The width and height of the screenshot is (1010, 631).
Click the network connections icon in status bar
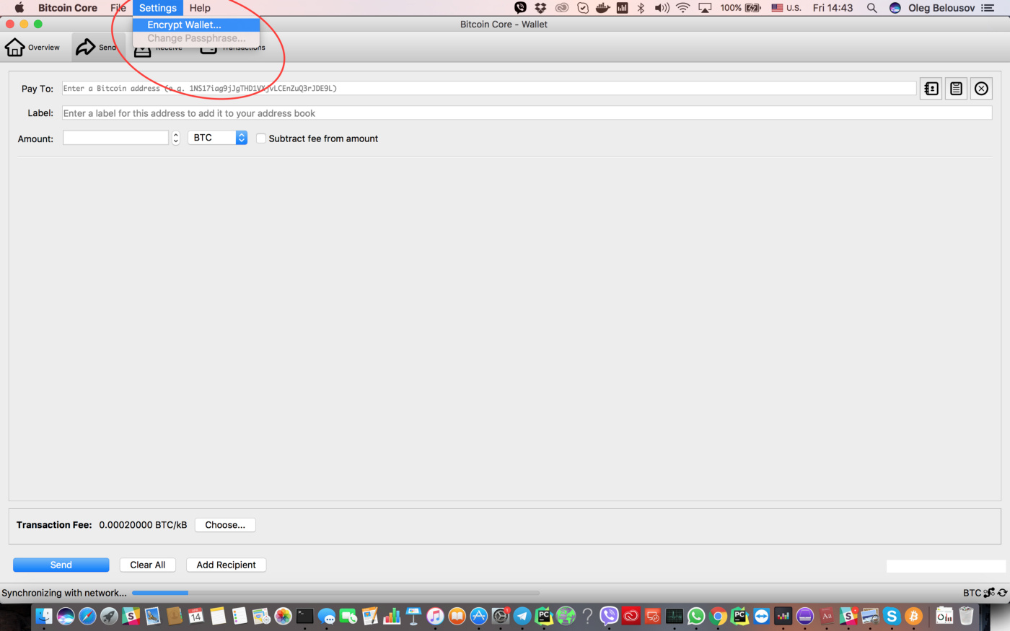point(989,593)
